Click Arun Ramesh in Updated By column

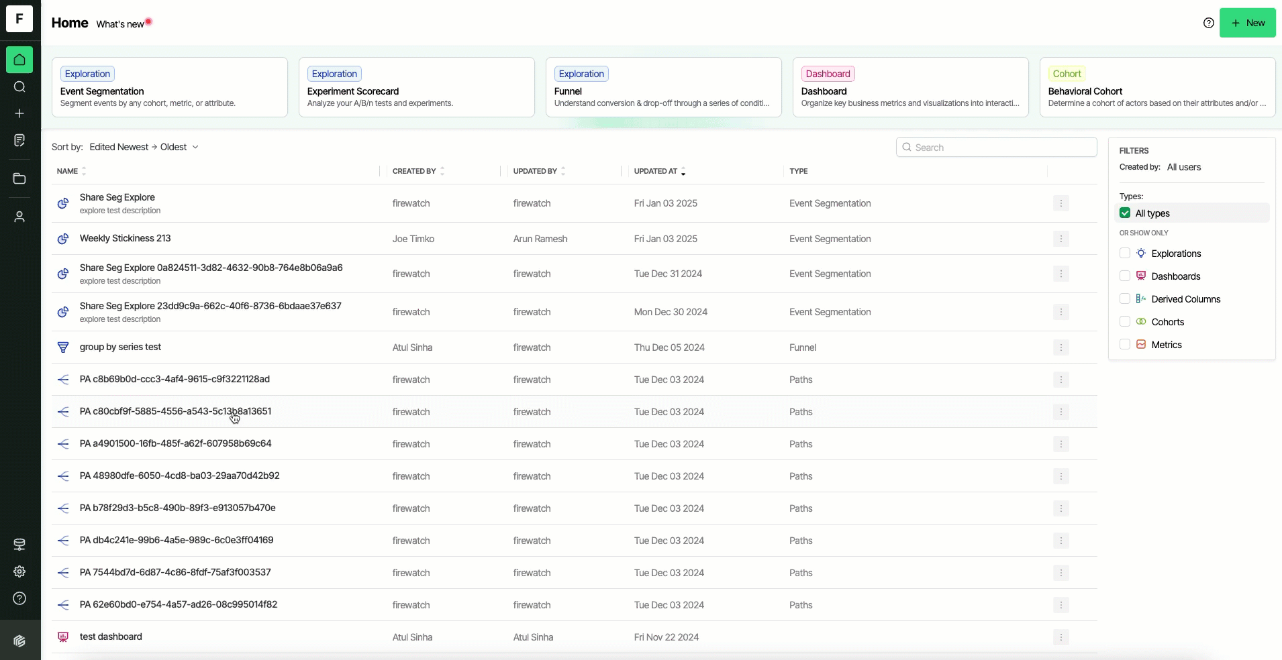(540, 239)
